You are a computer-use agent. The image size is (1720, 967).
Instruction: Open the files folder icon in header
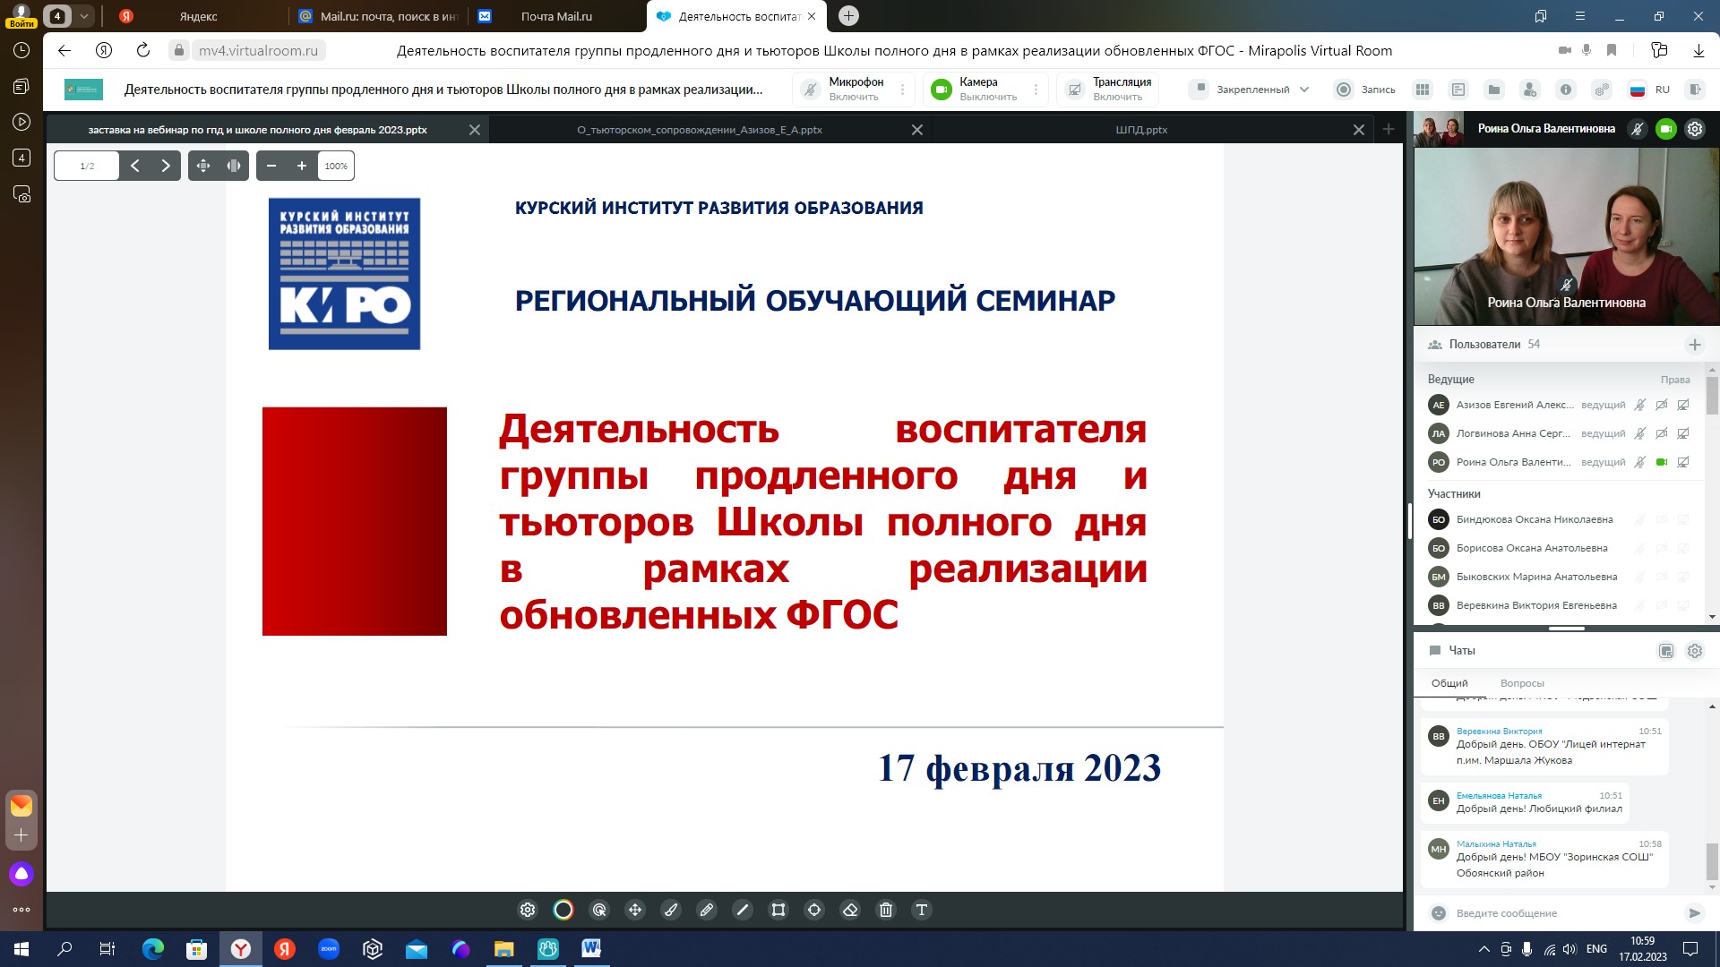[x=1494, y=90]
